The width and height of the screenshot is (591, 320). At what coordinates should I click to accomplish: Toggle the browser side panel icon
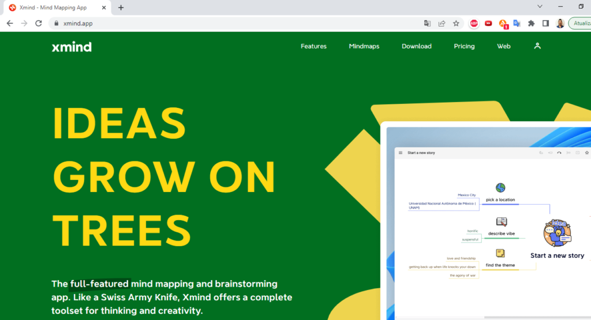coord(545,23)
